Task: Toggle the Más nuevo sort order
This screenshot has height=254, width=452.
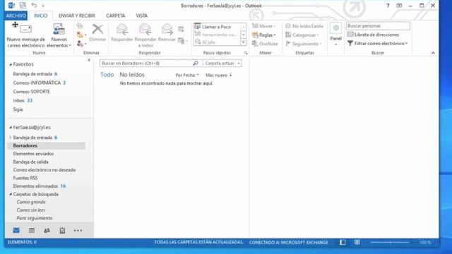Action: click(219, 75)
